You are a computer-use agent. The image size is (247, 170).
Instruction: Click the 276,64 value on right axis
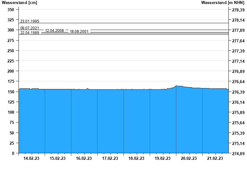(238, 82)
